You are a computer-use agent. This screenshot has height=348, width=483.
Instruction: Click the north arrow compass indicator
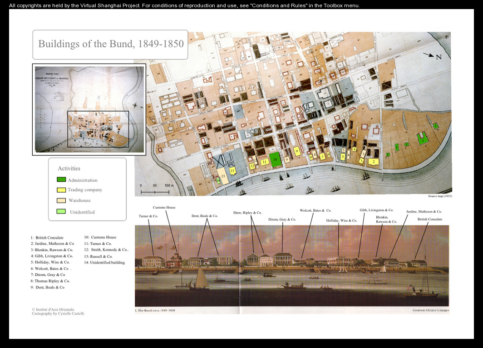(432, 56)
